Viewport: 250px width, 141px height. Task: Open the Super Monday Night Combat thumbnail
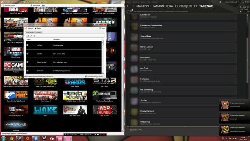[16, 95]
